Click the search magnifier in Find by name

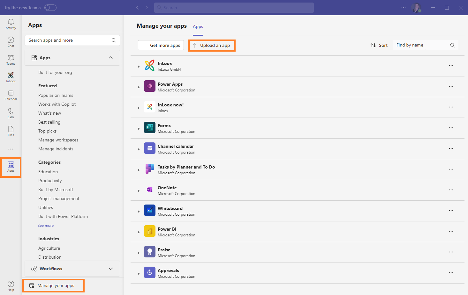[x=452, y=45]
